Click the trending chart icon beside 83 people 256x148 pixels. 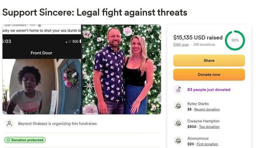point(178,90)
